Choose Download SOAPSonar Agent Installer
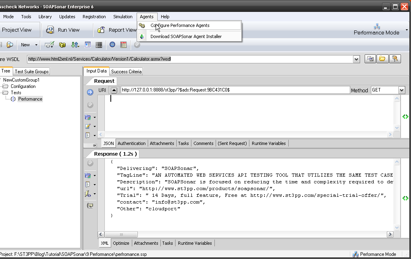 tap(189, 36)
